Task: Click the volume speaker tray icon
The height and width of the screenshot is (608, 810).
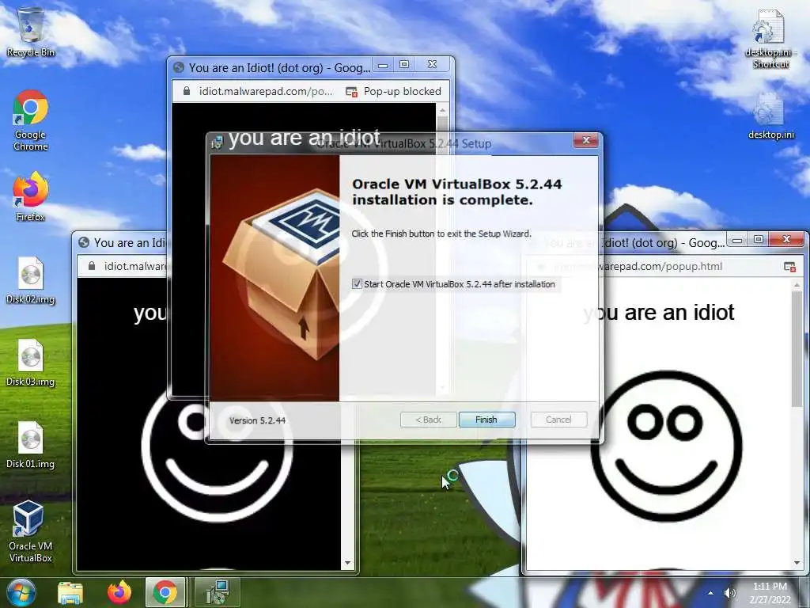Action: click(730, 593)
